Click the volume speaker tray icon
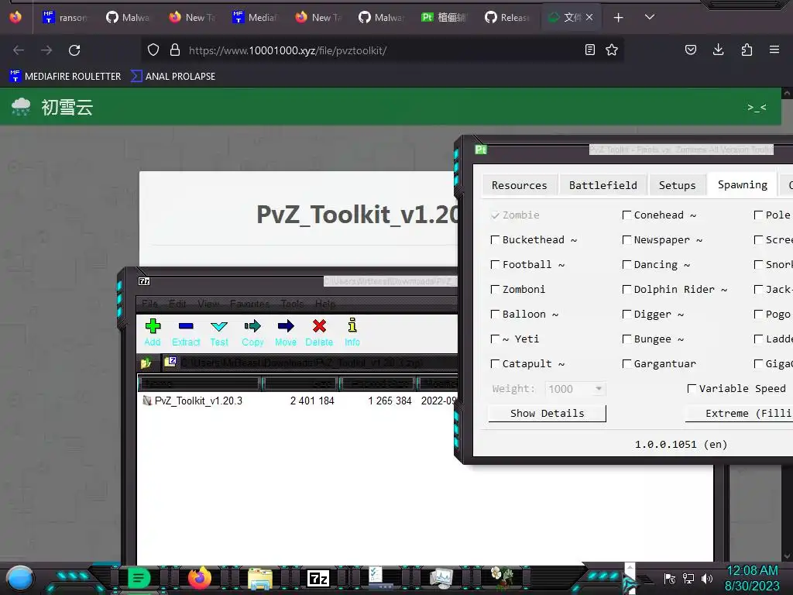 tap(707, 578)
